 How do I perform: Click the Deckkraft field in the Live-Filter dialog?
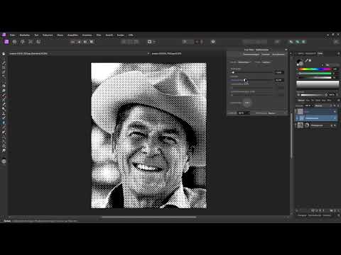coord(244,113)
